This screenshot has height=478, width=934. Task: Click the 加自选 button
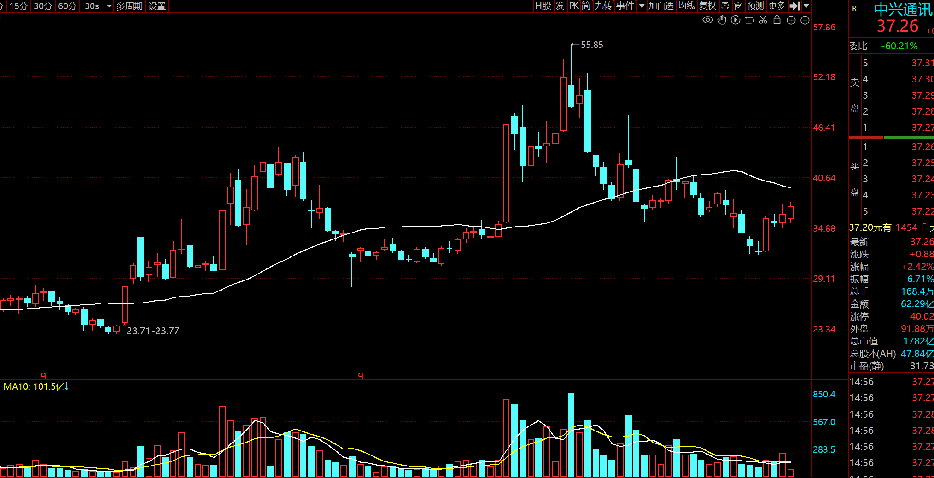661,6
